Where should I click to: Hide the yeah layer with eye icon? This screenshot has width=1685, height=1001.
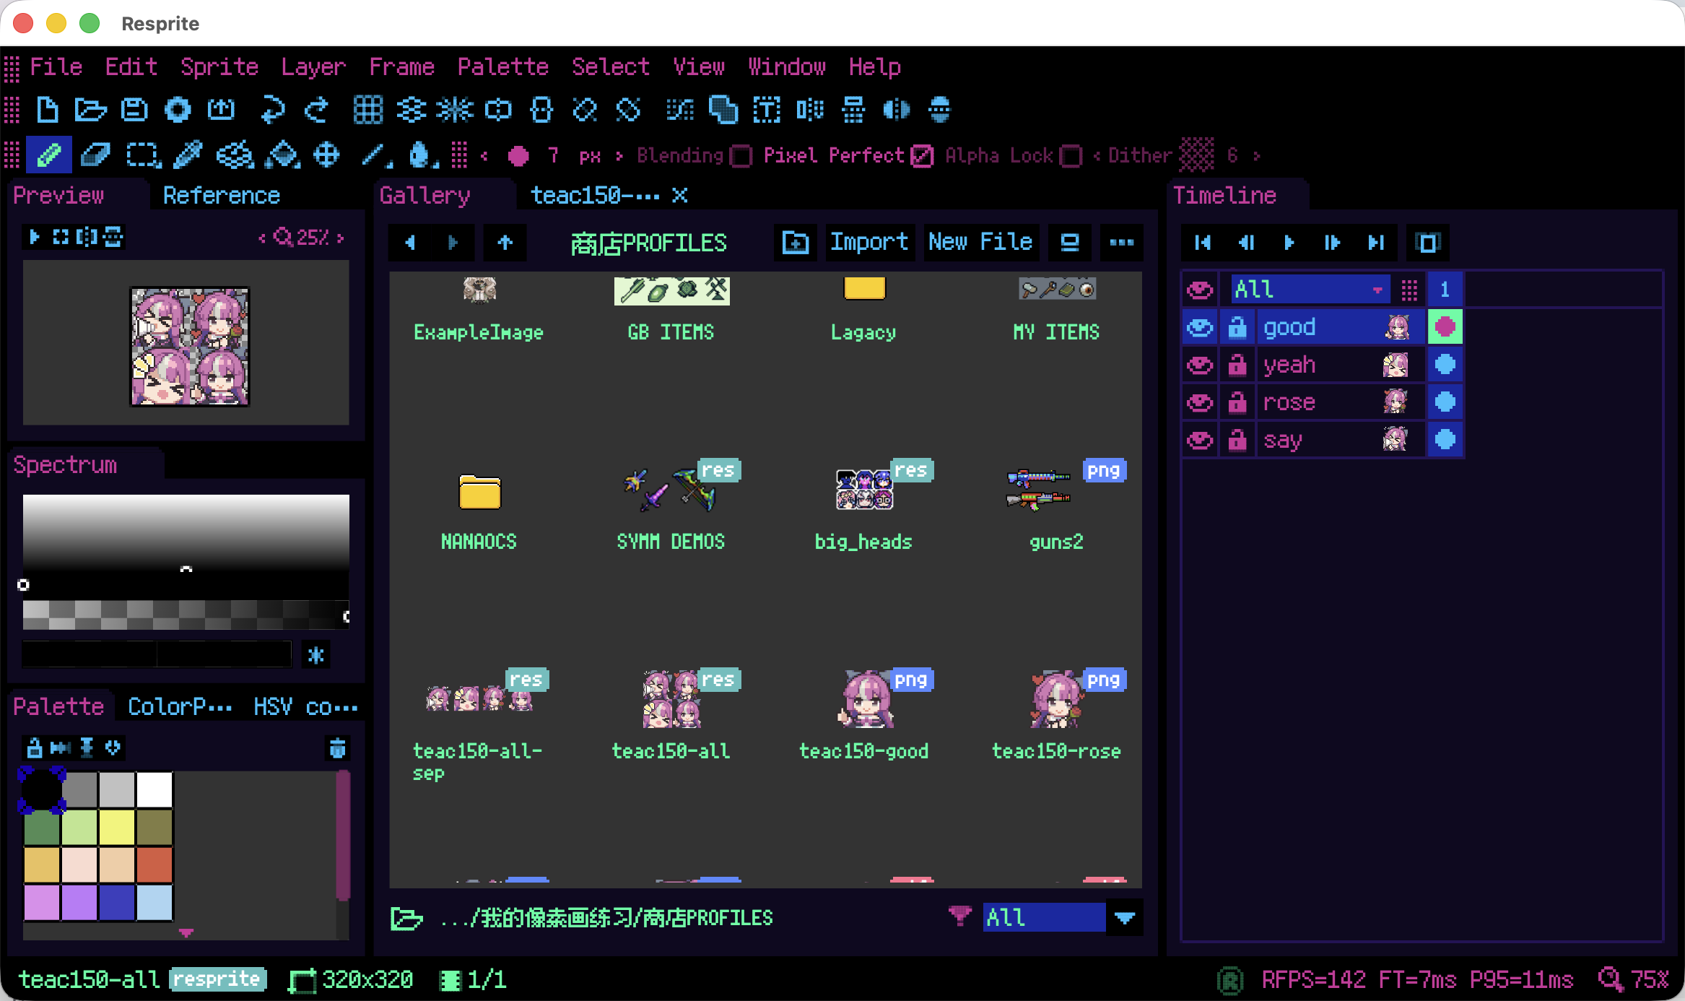tap(1199, 365)
